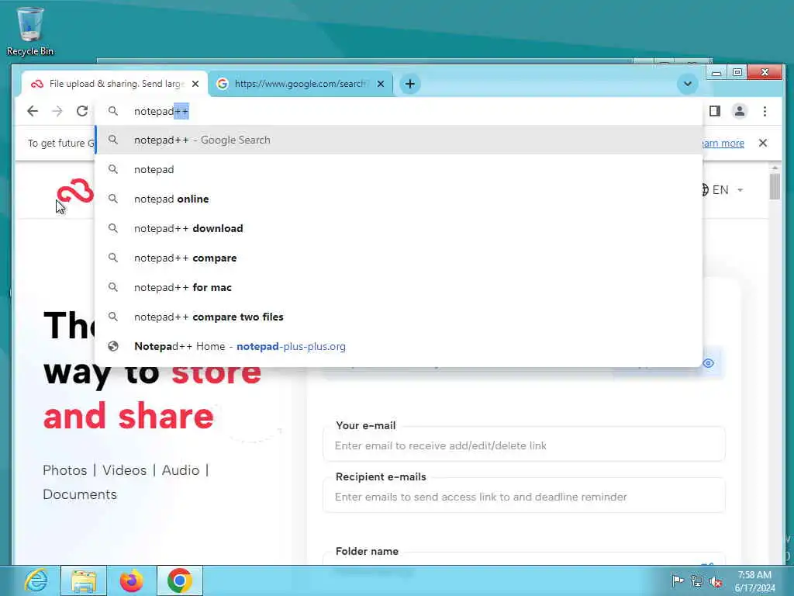Go back using the browser back arrow
Screen dimensions: 794x596
point(33,111)
